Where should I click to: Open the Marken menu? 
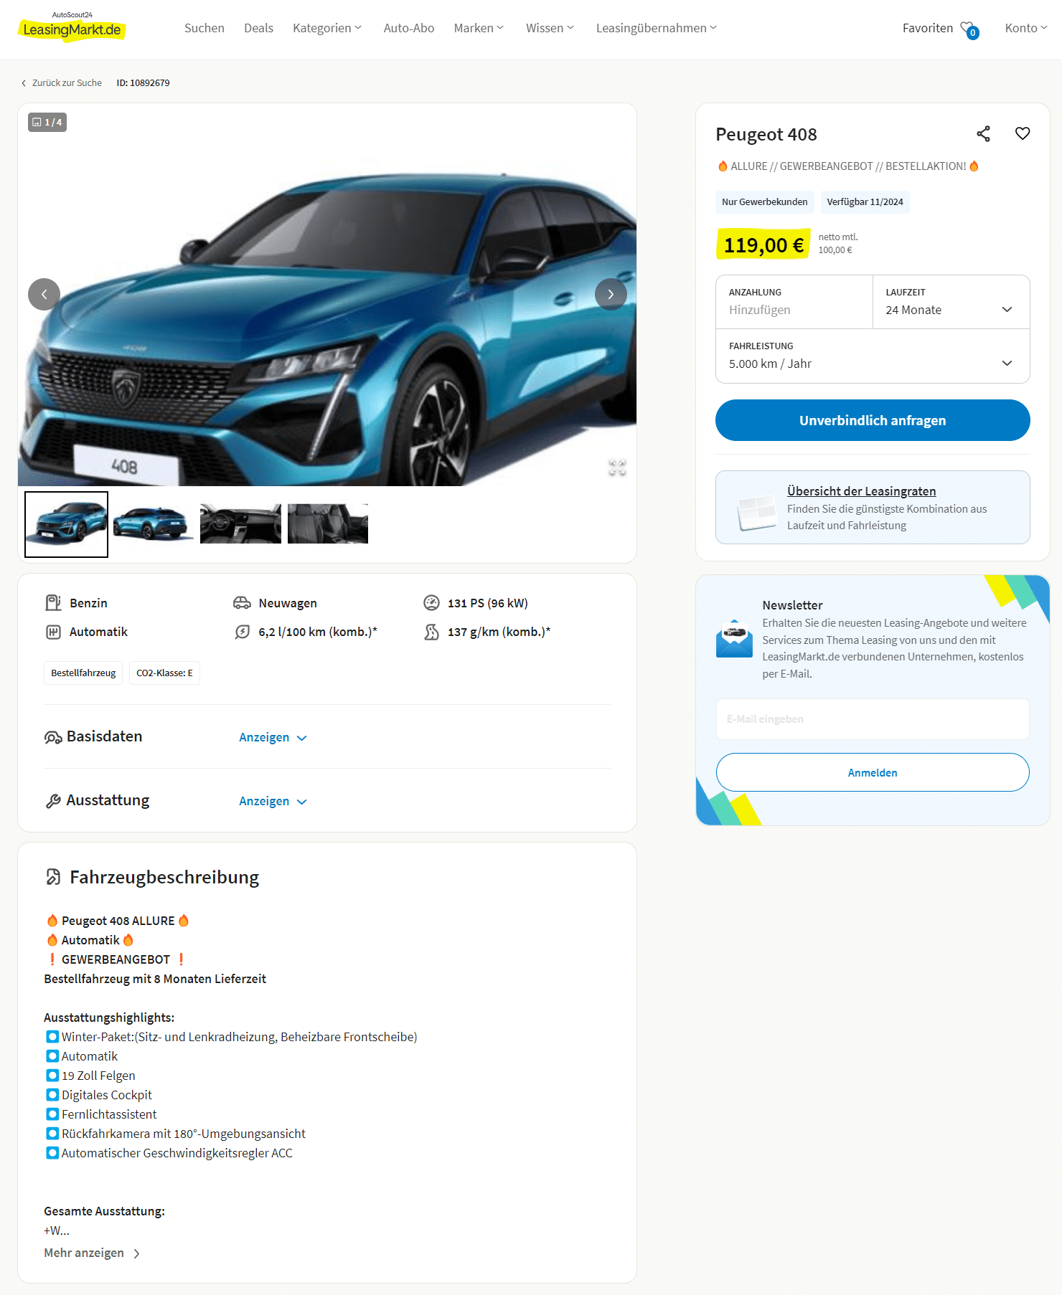[x=479, y=28]
